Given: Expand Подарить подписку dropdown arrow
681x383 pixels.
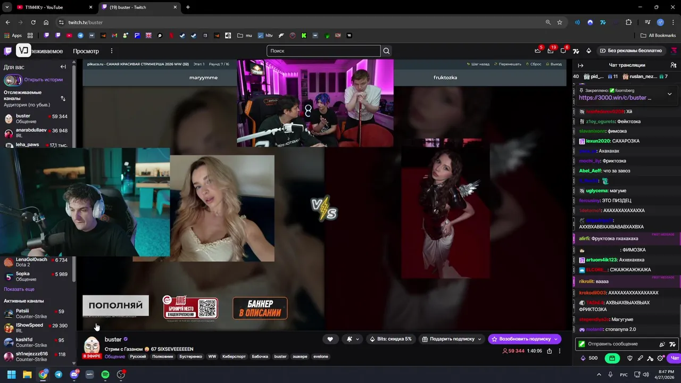Looking at the screenshot, I should click(479, 339).
